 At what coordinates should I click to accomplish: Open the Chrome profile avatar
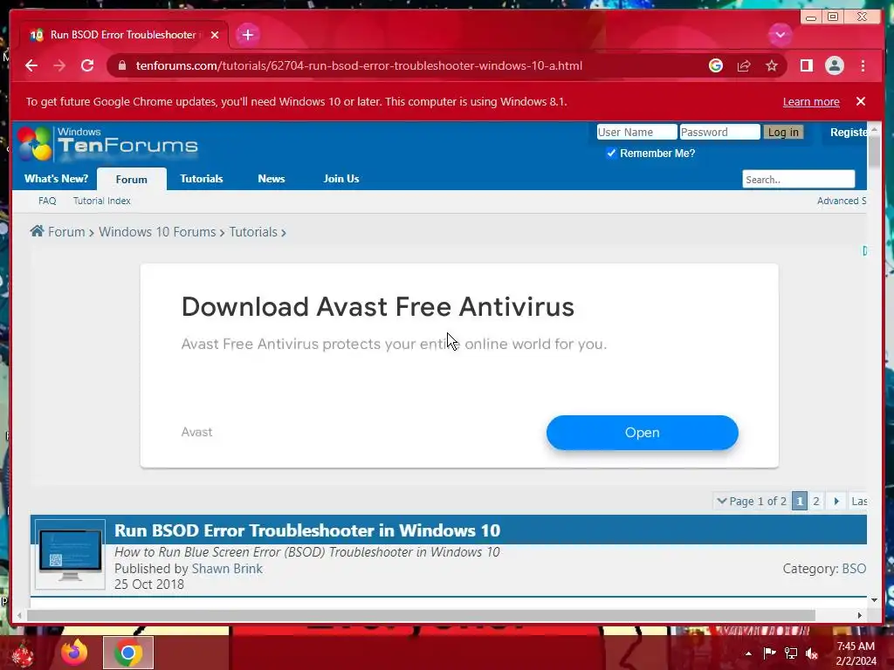click(x=834, y=65)
